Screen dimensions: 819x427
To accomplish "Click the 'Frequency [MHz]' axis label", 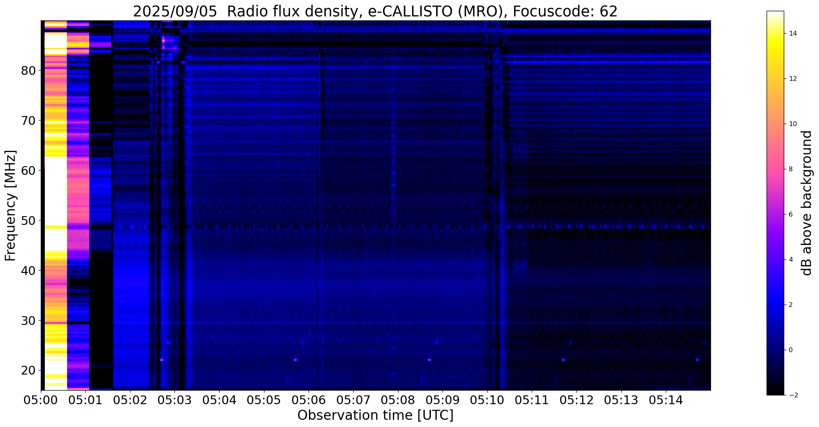I will coord(11,206).
